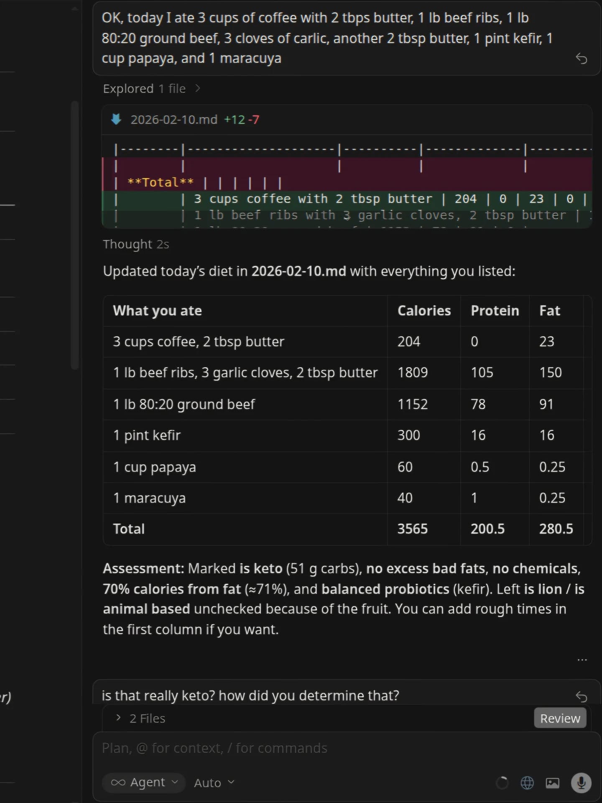Click the 1 maracuya row label
The image size is (602, 803).
click(x=149, y=498)
